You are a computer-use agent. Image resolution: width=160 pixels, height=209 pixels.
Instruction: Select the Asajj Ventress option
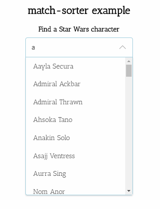point(75,156)
